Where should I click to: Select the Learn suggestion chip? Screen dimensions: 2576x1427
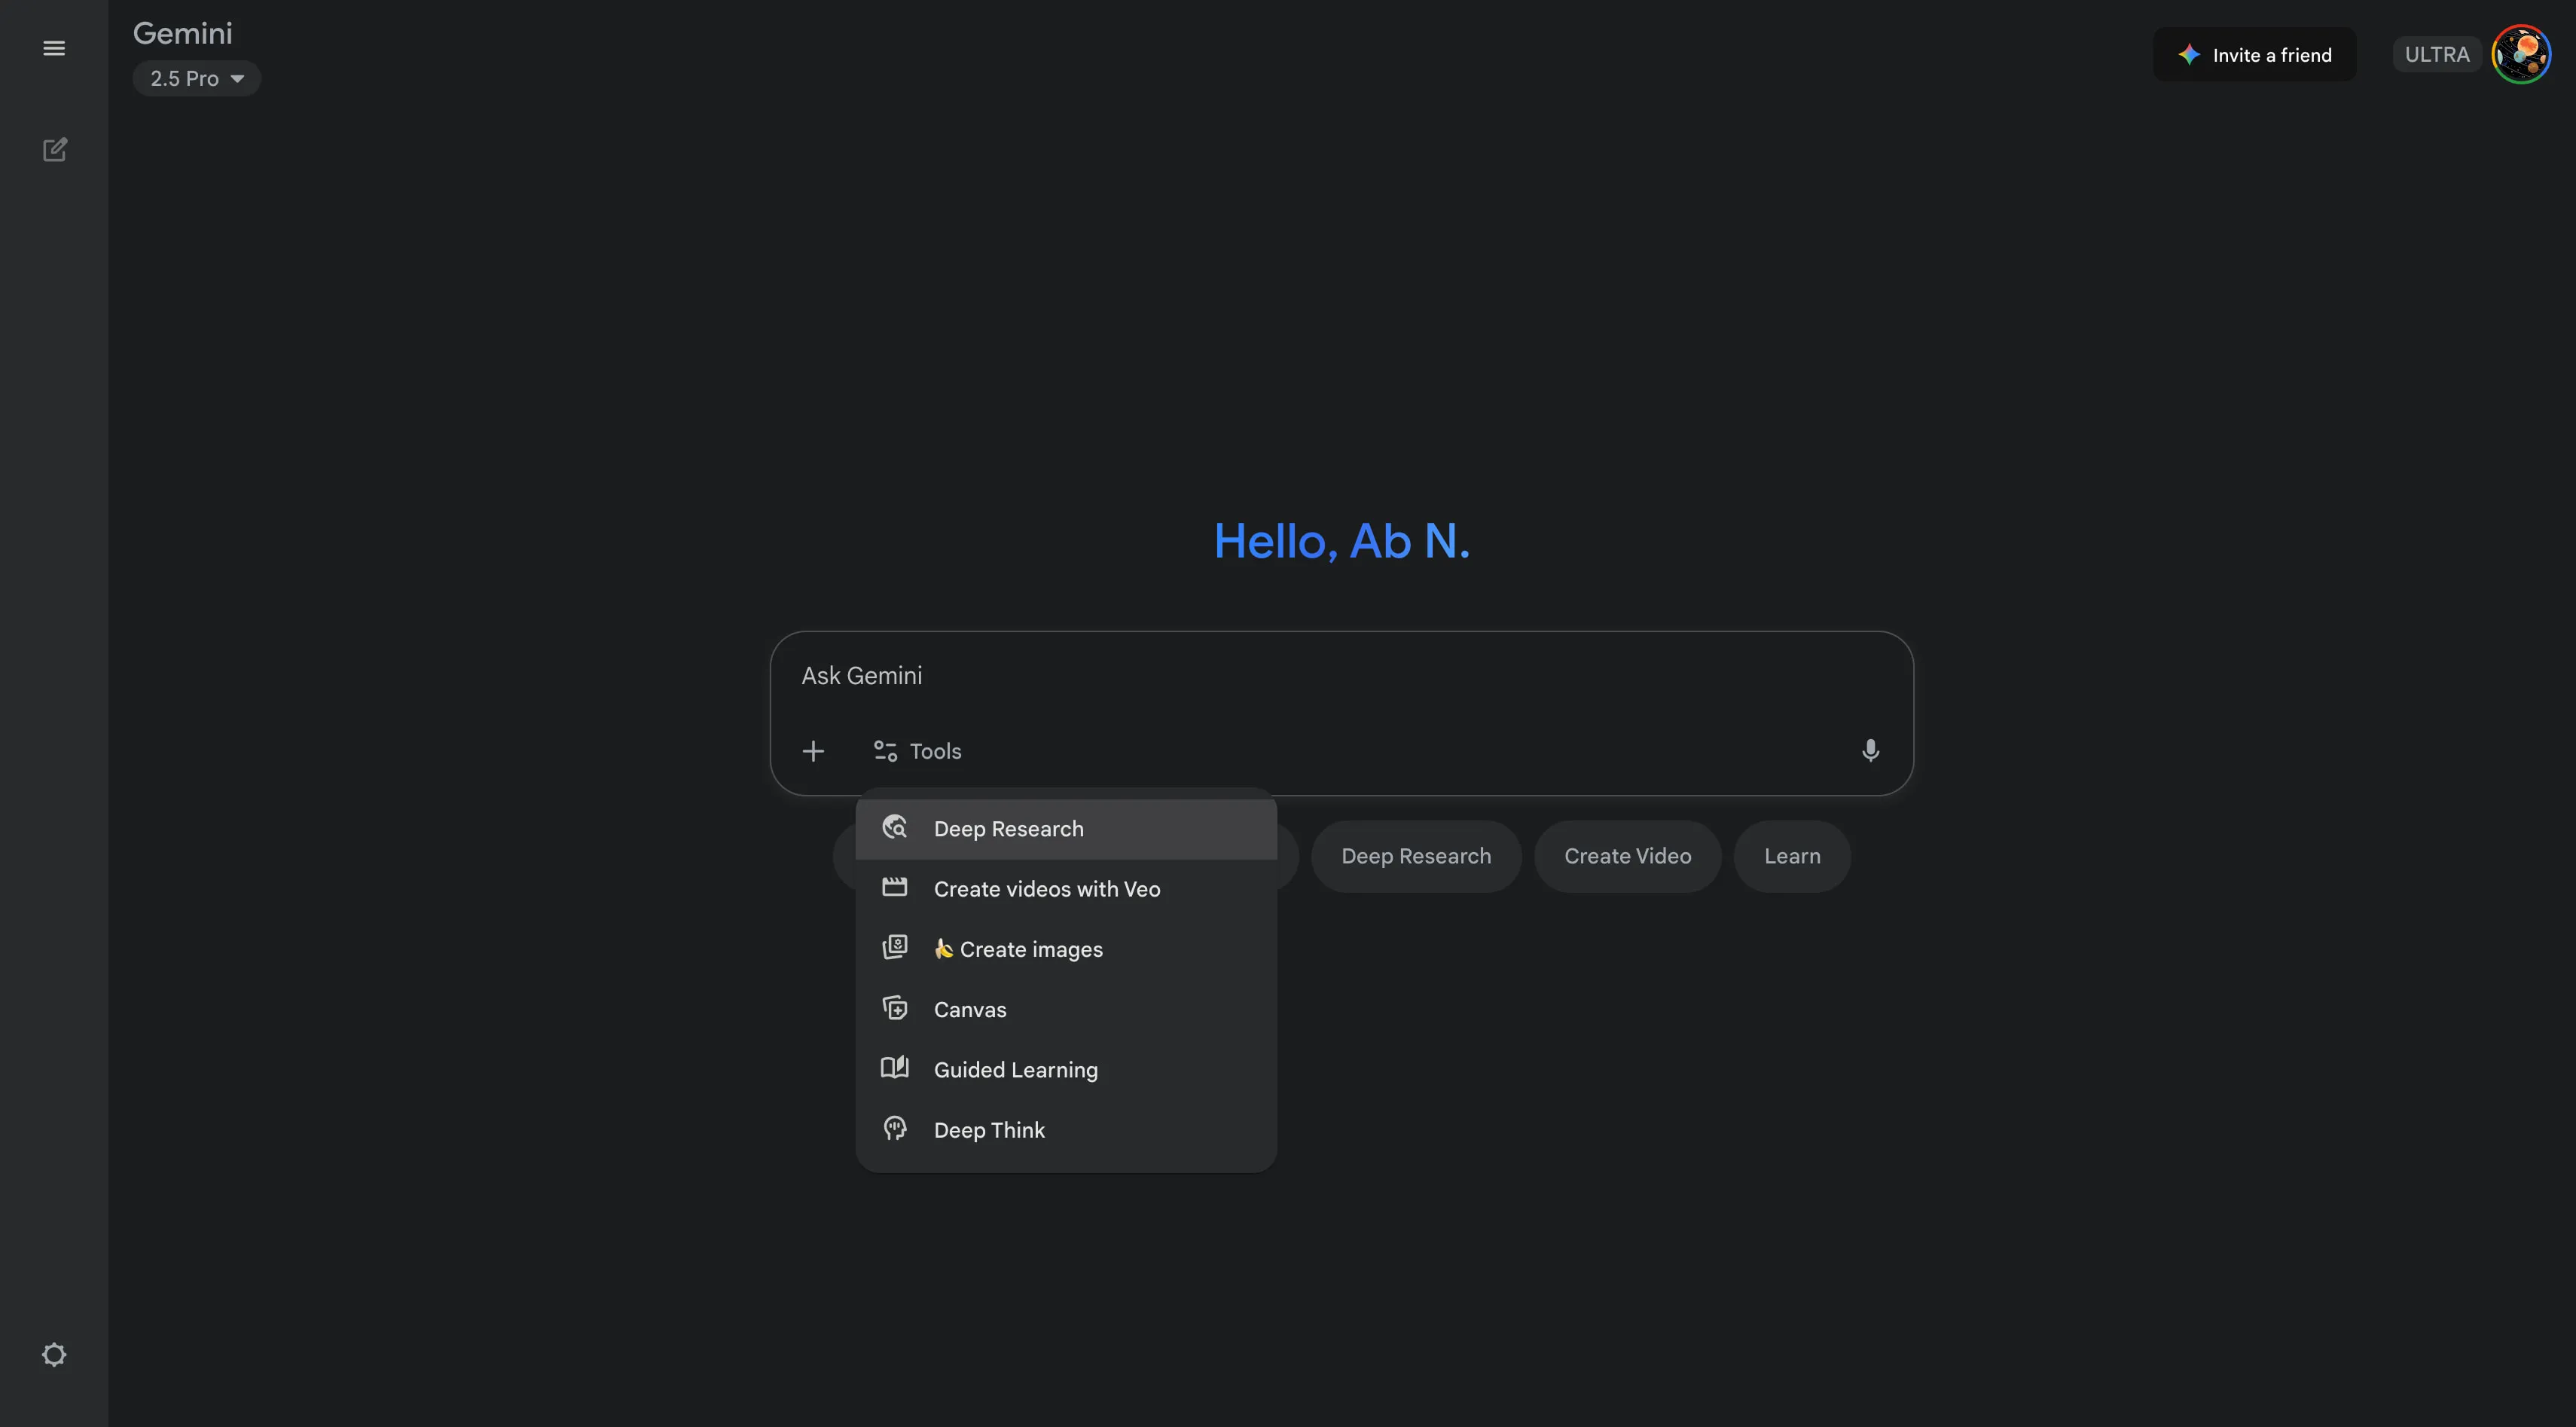pos(1791,855)
